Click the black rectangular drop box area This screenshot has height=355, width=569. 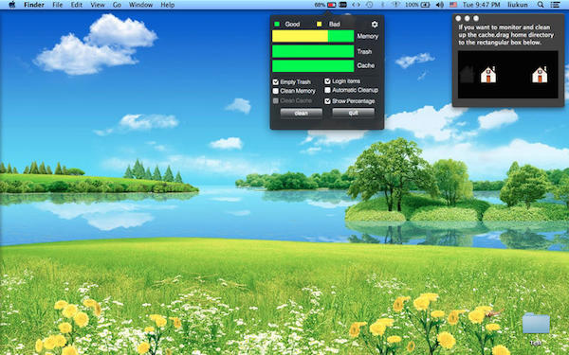[x=507, y=75]
